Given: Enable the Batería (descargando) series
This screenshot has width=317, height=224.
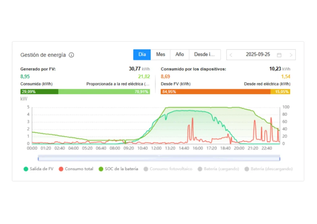Looking at the screenshot, I should (271, 169).
